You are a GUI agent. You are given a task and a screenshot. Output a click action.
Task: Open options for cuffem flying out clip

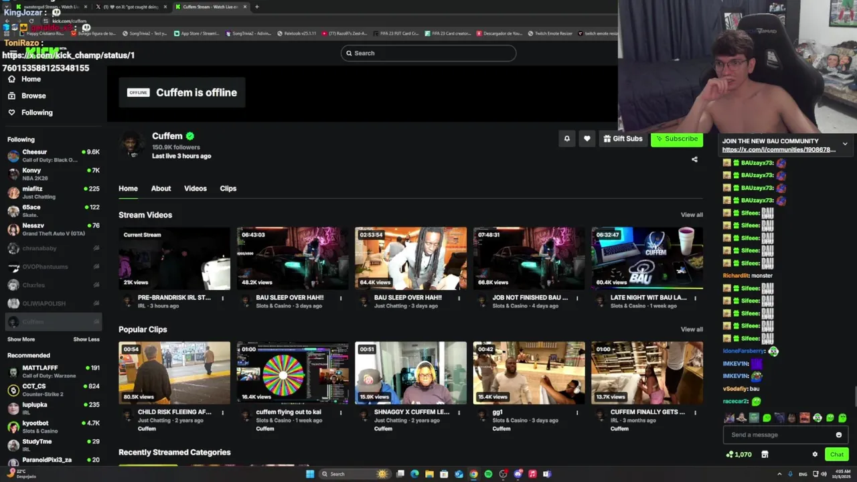[x=341, y=412]
